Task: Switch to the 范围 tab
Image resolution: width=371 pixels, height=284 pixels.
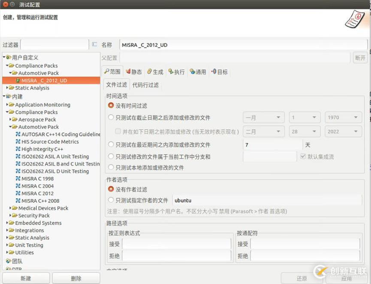Action: [x=113, y=72]
